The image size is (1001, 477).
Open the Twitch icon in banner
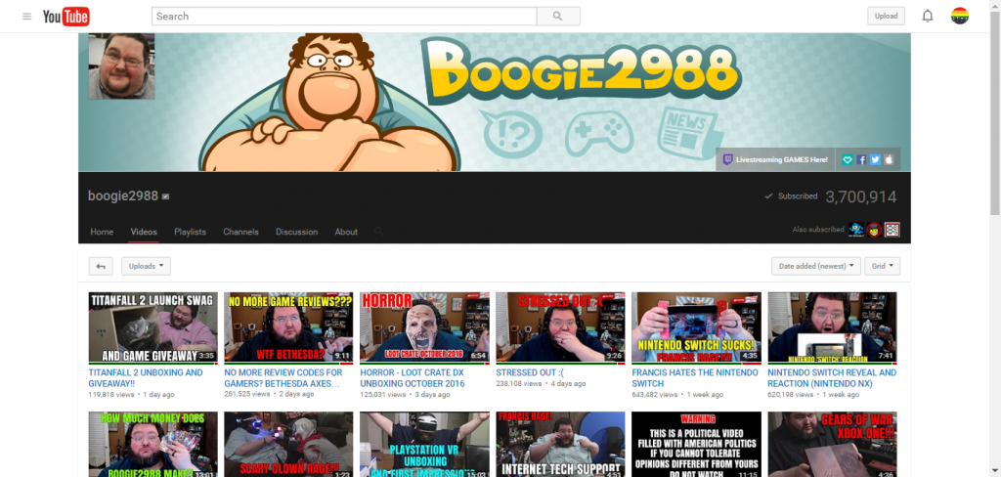pos(727,159)
